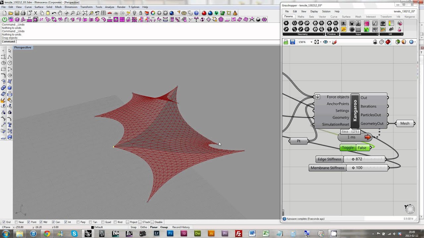Click the green T-Splines power icon
Image resolution: width=424 pixels, height=238 pixels.
[5, 20]
